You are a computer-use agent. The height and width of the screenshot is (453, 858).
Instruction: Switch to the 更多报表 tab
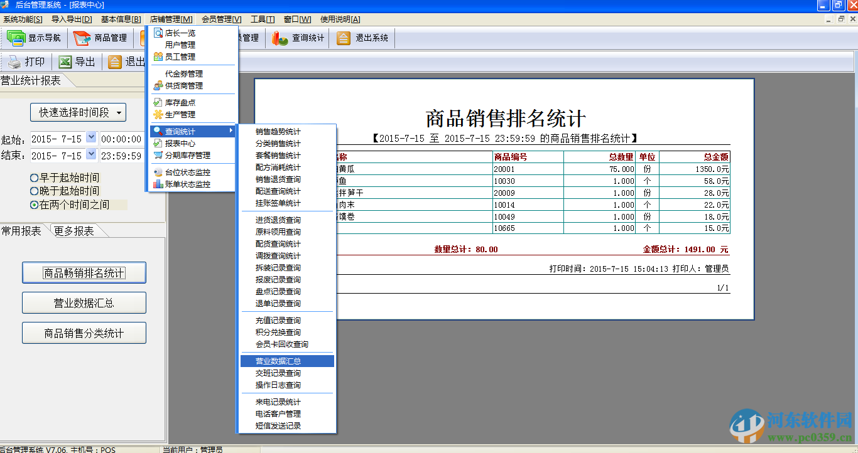click(x=74, y=232)
